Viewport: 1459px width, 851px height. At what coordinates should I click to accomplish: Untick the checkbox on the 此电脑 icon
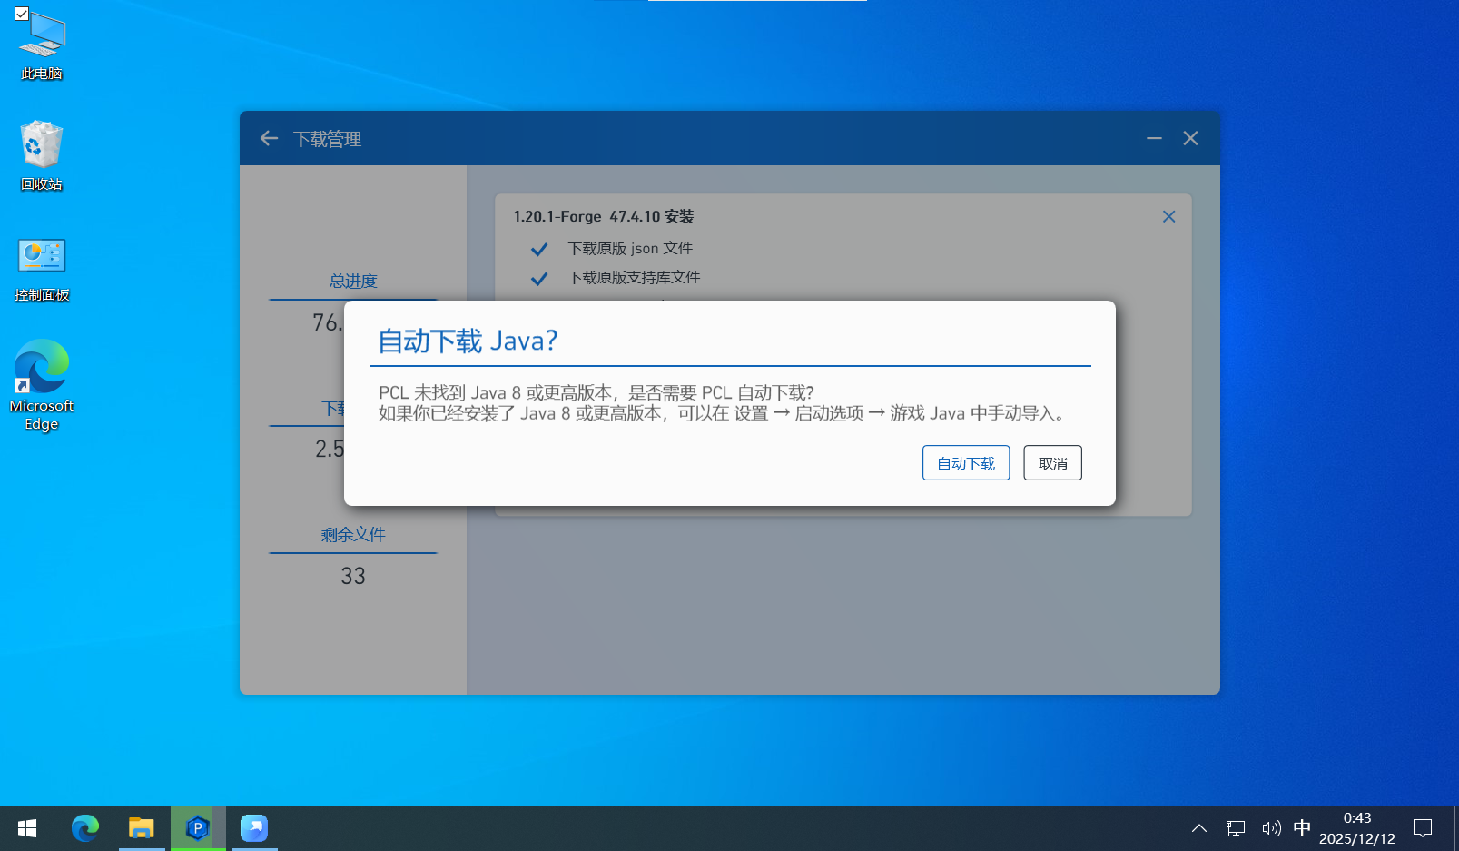point(22,14)
